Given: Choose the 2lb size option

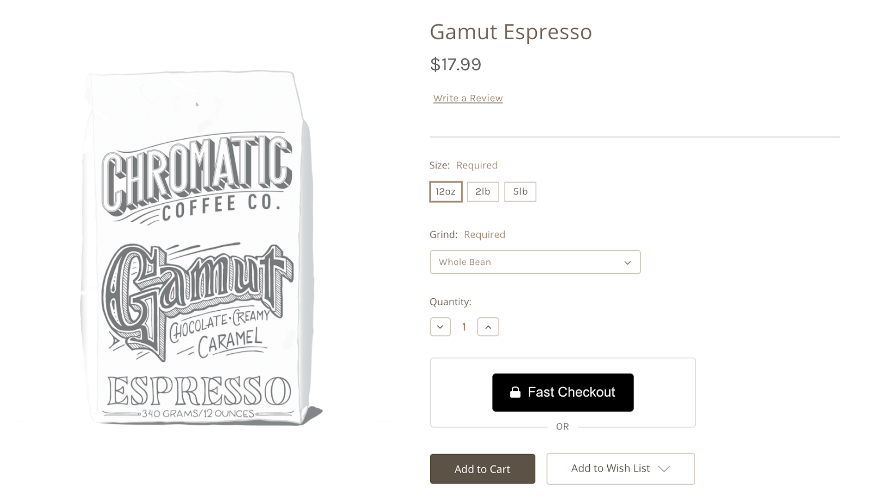Looking at the screenshot, I should click(x=483, y=192).
